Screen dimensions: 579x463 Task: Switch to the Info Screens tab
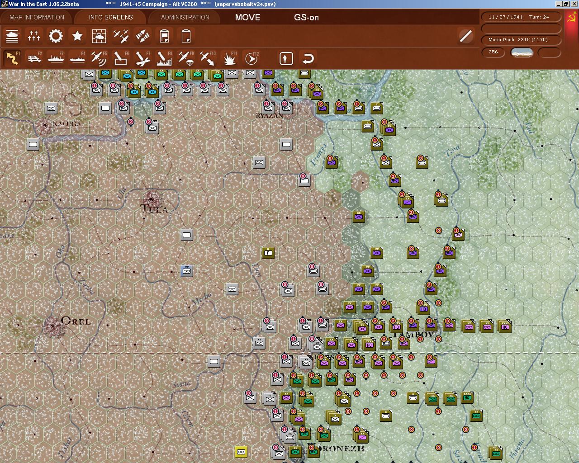pos(111,17)
